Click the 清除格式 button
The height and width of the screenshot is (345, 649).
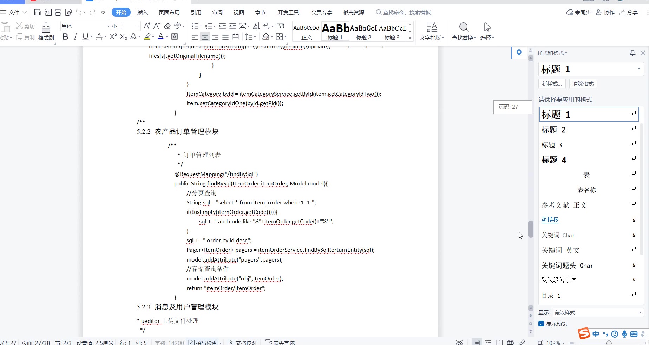583,84
